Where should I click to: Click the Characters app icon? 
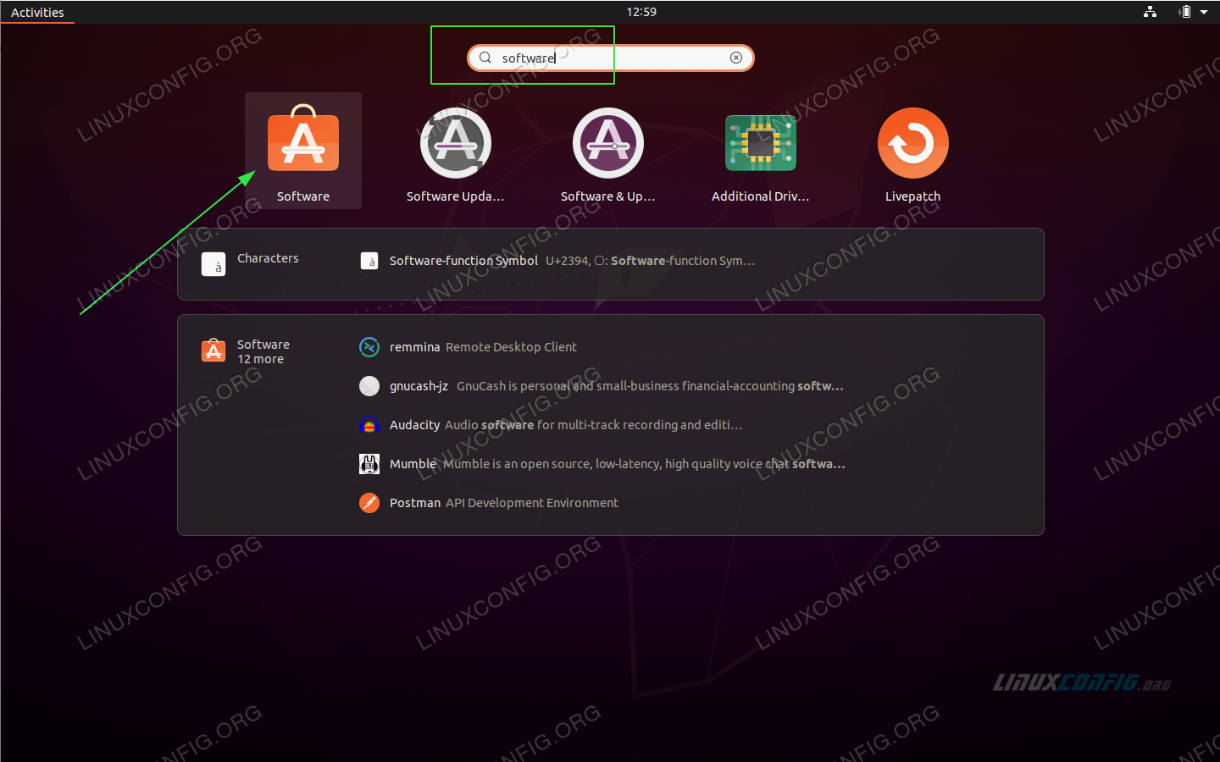(x=213, y=264)
